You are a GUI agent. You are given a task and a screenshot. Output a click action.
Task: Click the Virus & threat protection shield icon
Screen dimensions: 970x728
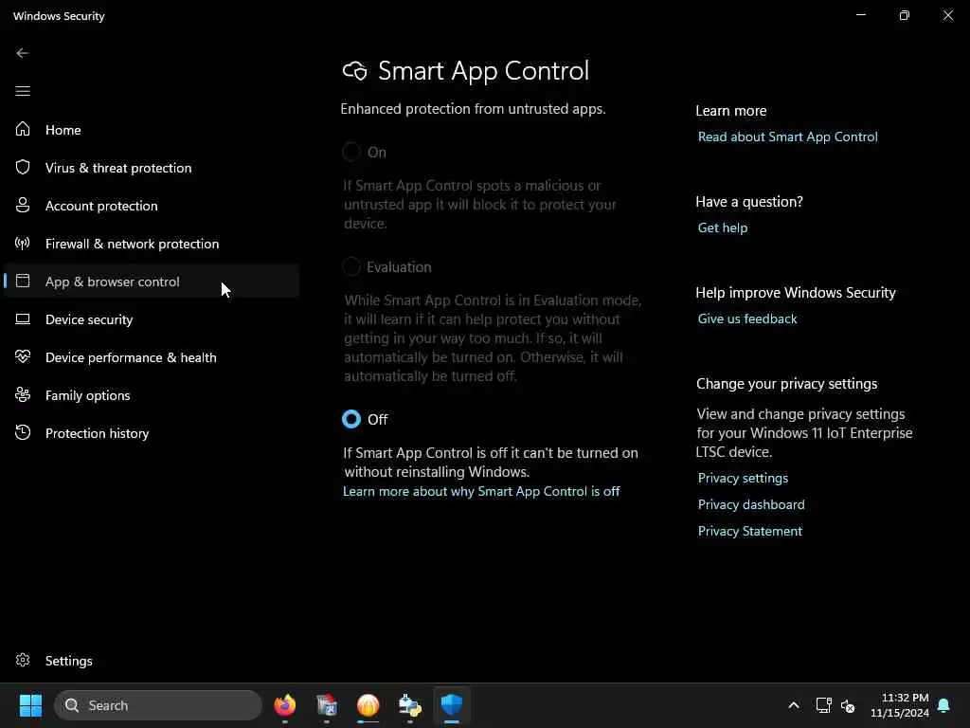23,167
